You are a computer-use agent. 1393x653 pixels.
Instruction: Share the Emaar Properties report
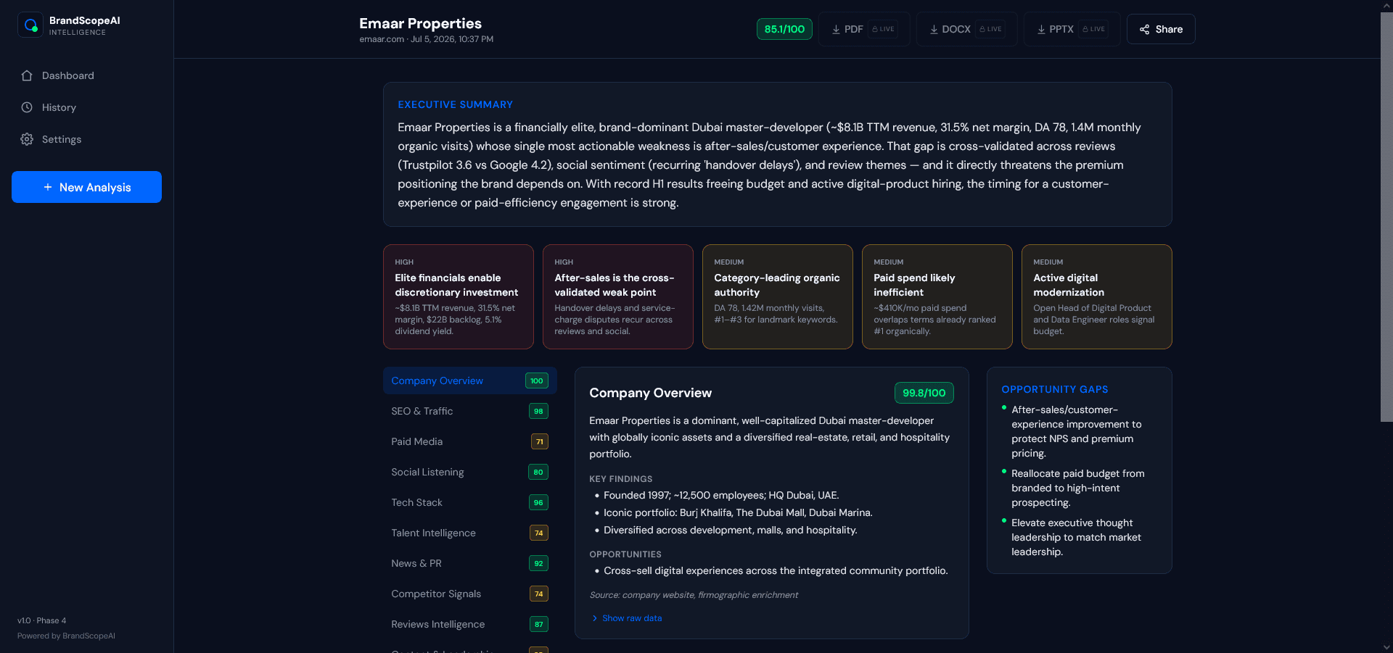pyautogui.click(x=1161, y=29)
